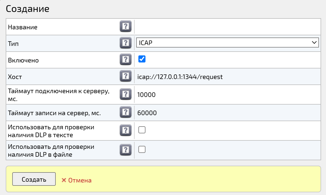This screenshot has width=326, height=195.
Task: Click the red Отмена link
Action: tap(79, 180)
